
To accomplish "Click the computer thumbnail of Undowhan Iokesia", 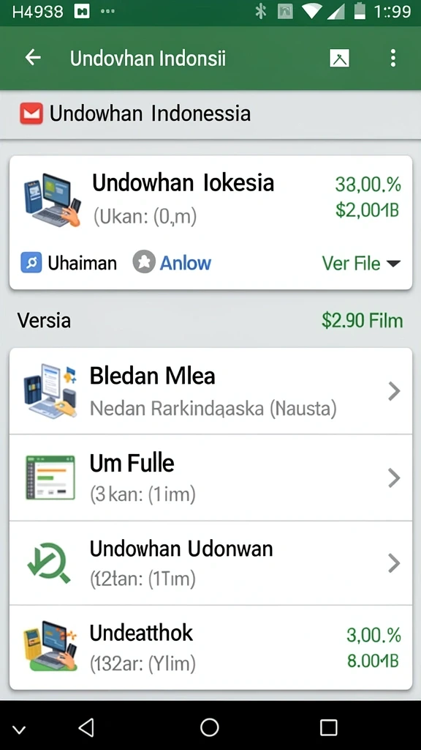I will 53,199.
